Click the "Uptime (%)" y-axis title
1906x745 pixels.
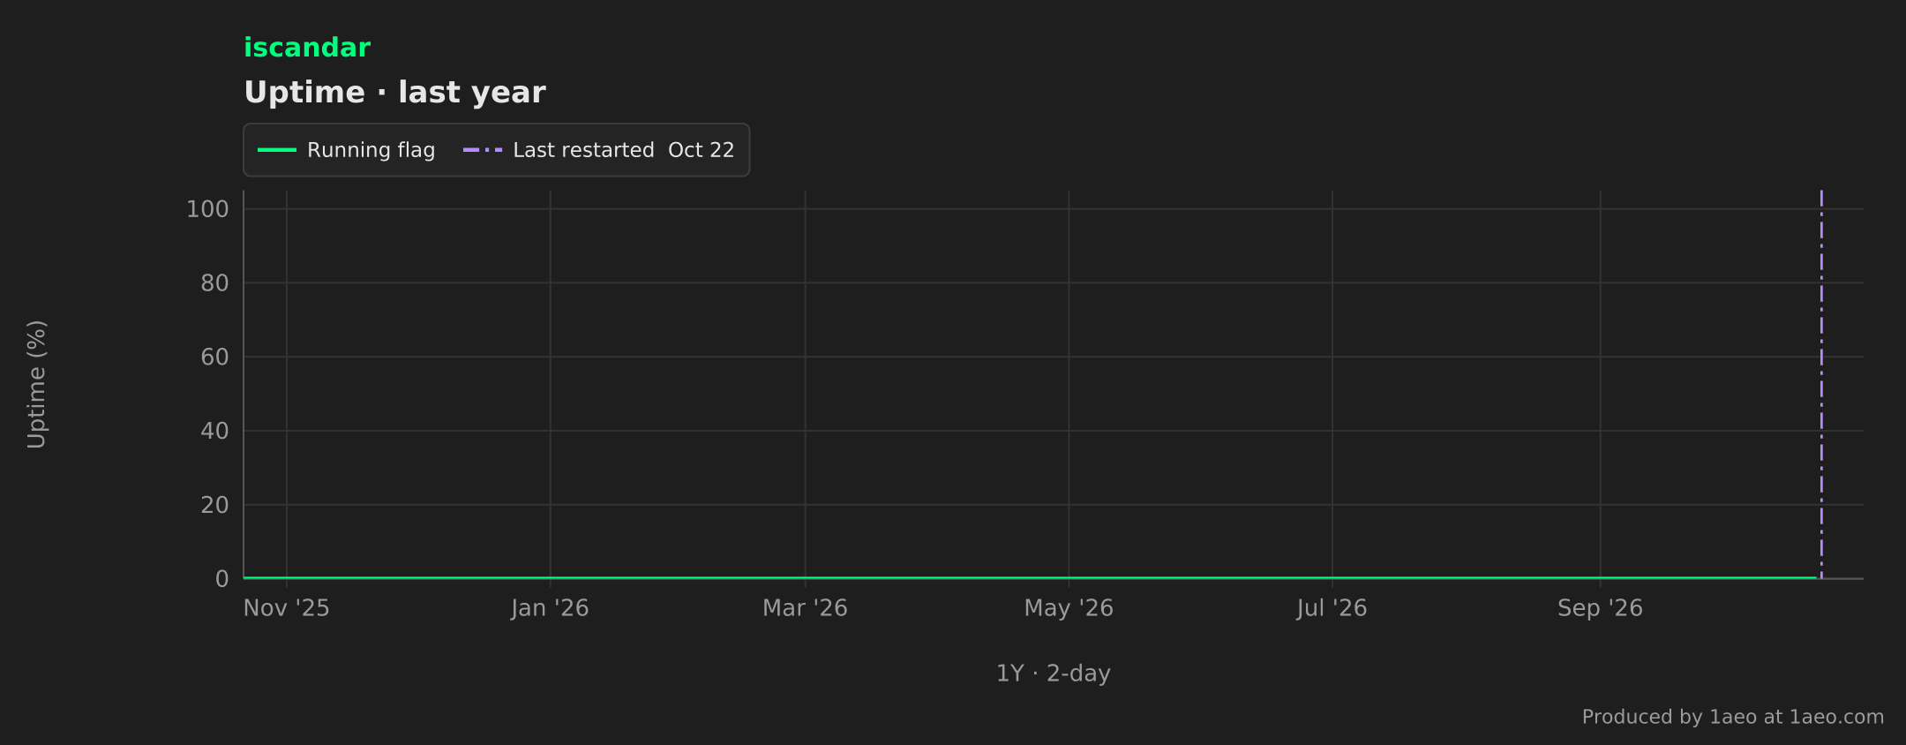(36, 384)
